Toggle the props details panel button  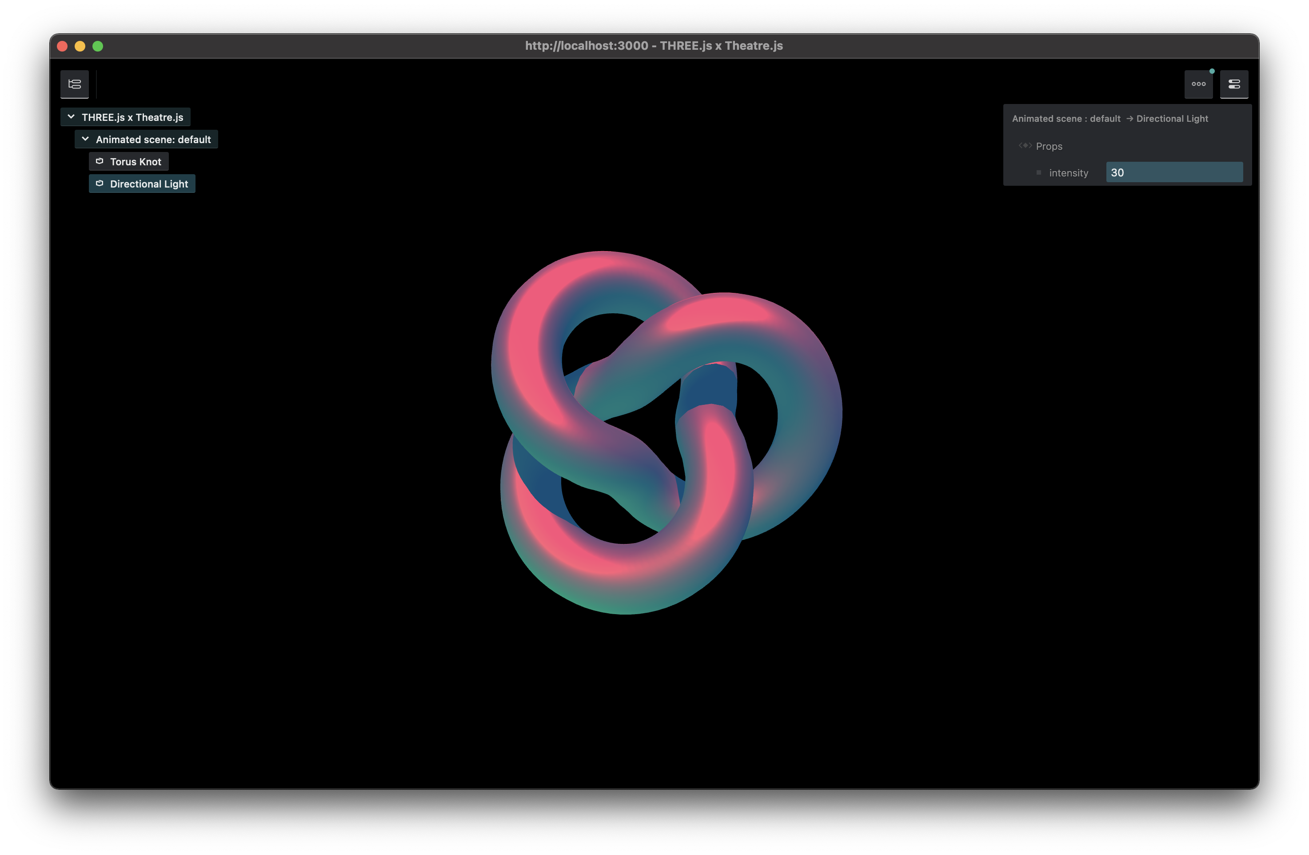click(1233, 84)
